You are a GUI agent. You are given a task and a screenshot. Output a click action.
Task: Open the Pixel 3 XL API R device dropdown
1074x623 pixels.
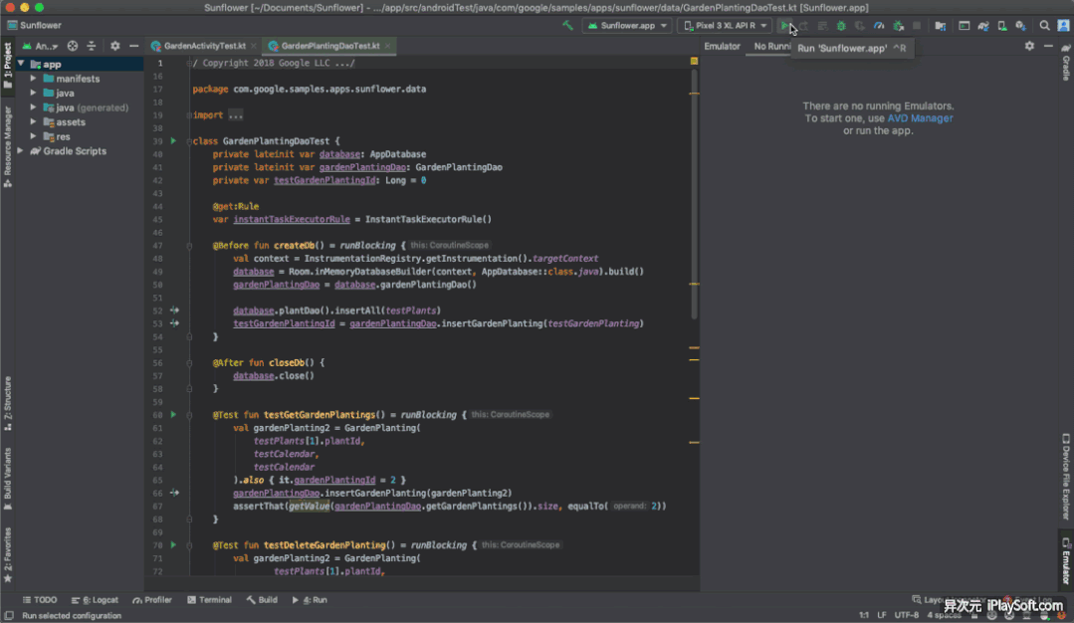tap(724, 26)
